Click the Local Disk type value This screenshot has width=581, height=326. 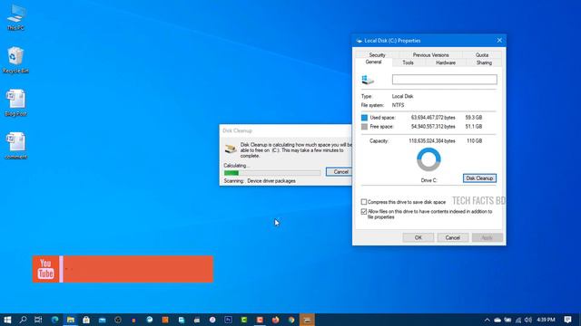[x=402, y=96]
